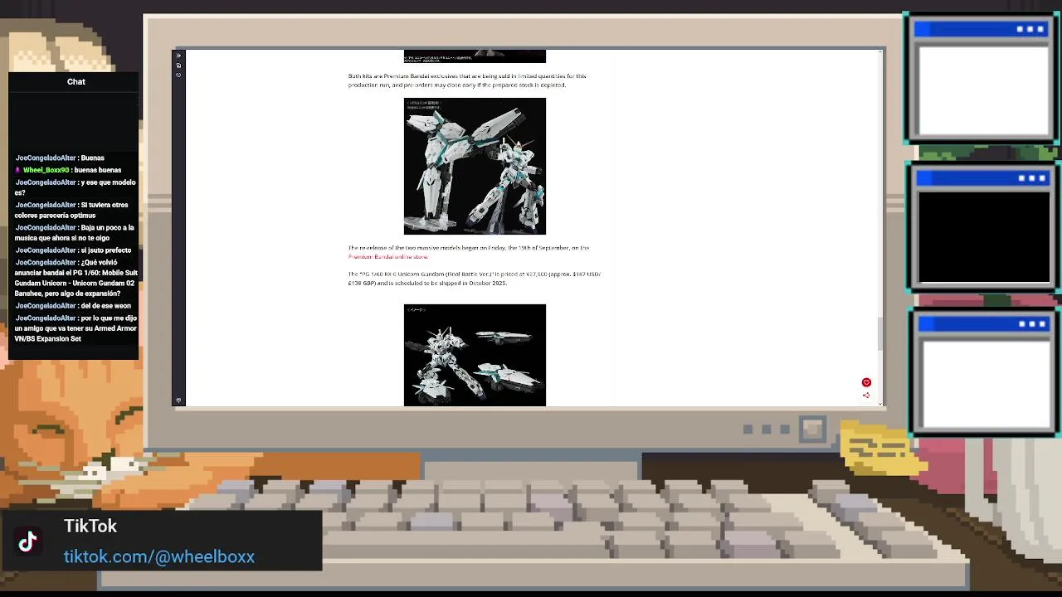Click the chat message "buenas buenas" from Wheel_Boxx90
This screenshot has height=597, width=1062.
(97, 170)
